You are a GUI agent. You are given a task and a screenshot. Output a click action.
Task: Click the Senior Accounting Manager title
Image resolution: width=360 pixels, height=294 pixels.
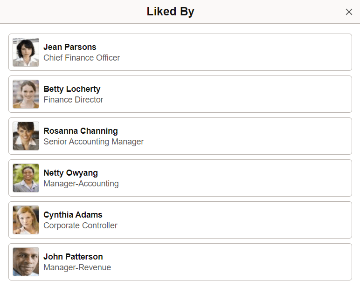point(93,142)
